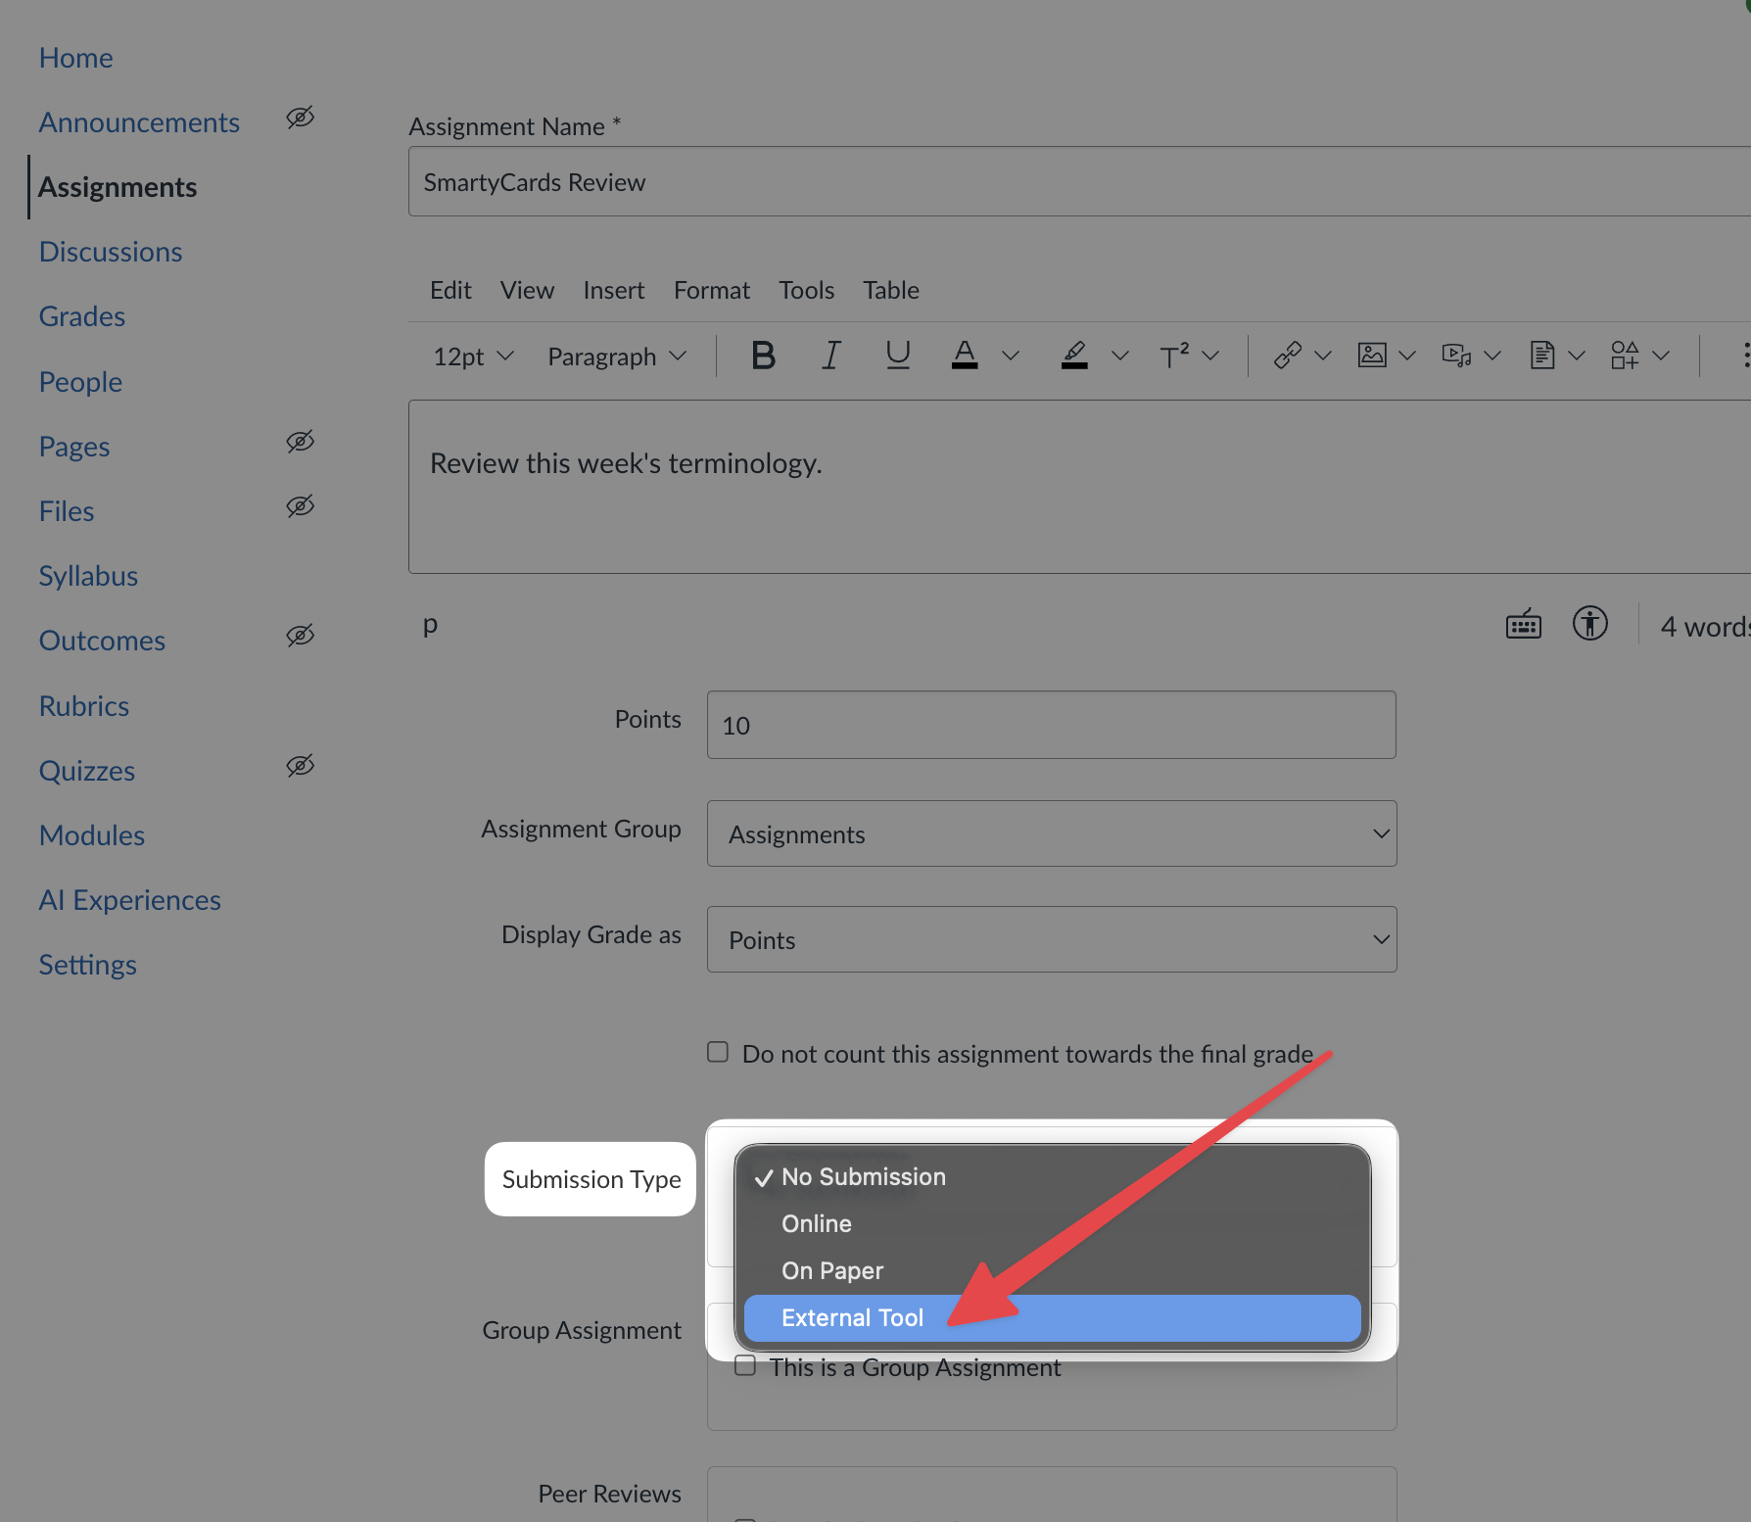Open the Display Grade as dropdown
1751x1522 pixels.
pos(1052,939)
